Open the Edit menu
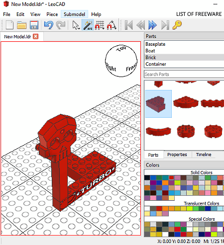 (20, 14)
